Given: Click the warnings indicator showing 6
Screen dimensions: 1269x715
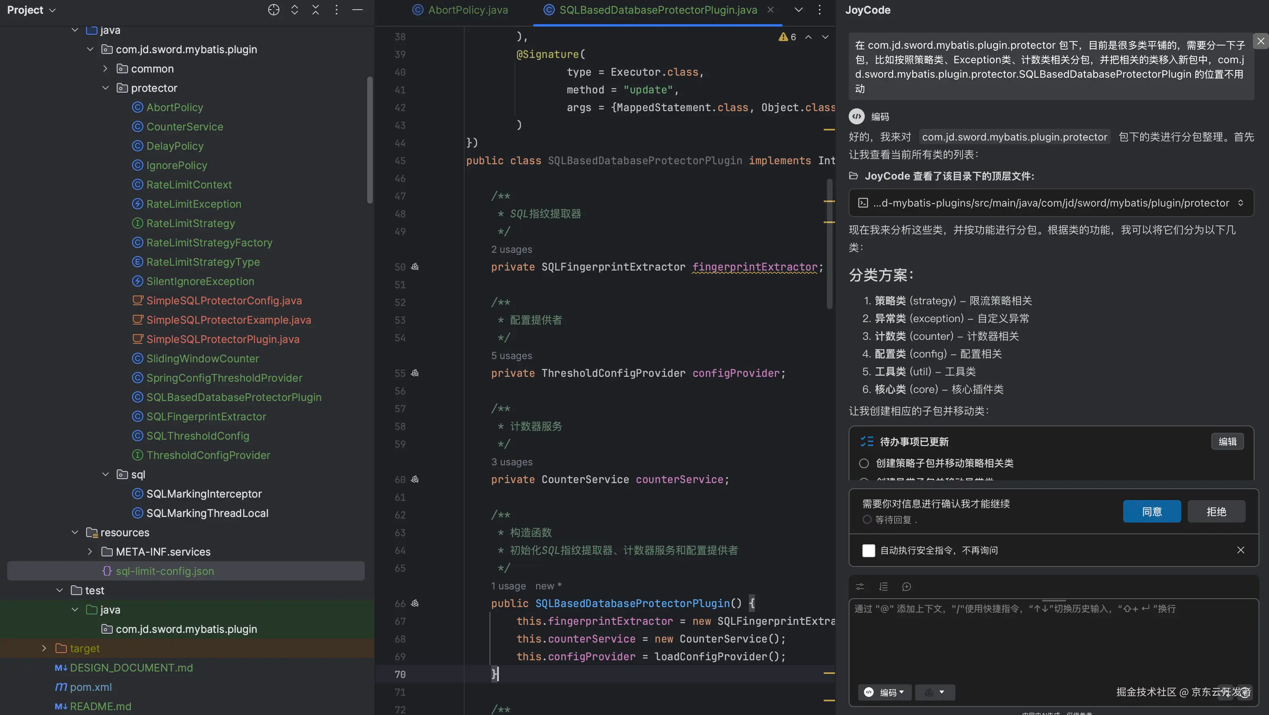Looking at the screenshot, I should [x=787, y=37].
